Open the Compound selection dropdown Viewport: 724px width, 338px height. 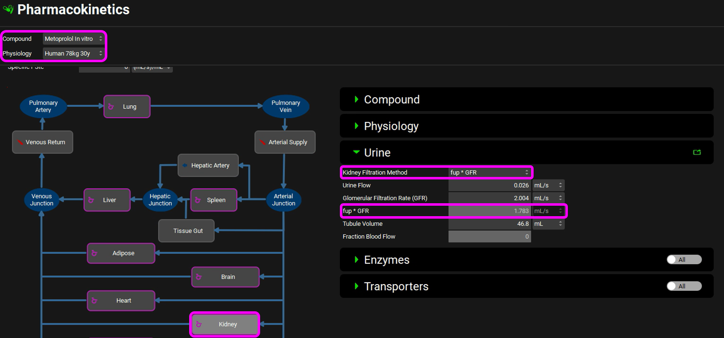pos(73,39)
